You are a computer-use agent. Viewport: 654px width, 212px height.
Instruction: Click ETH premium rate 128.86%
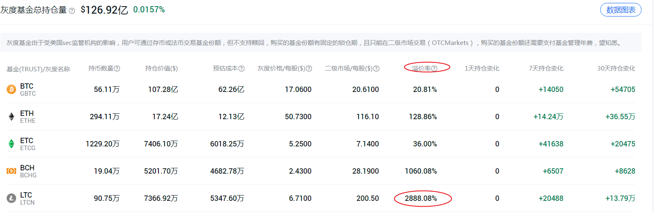[423, 117]
